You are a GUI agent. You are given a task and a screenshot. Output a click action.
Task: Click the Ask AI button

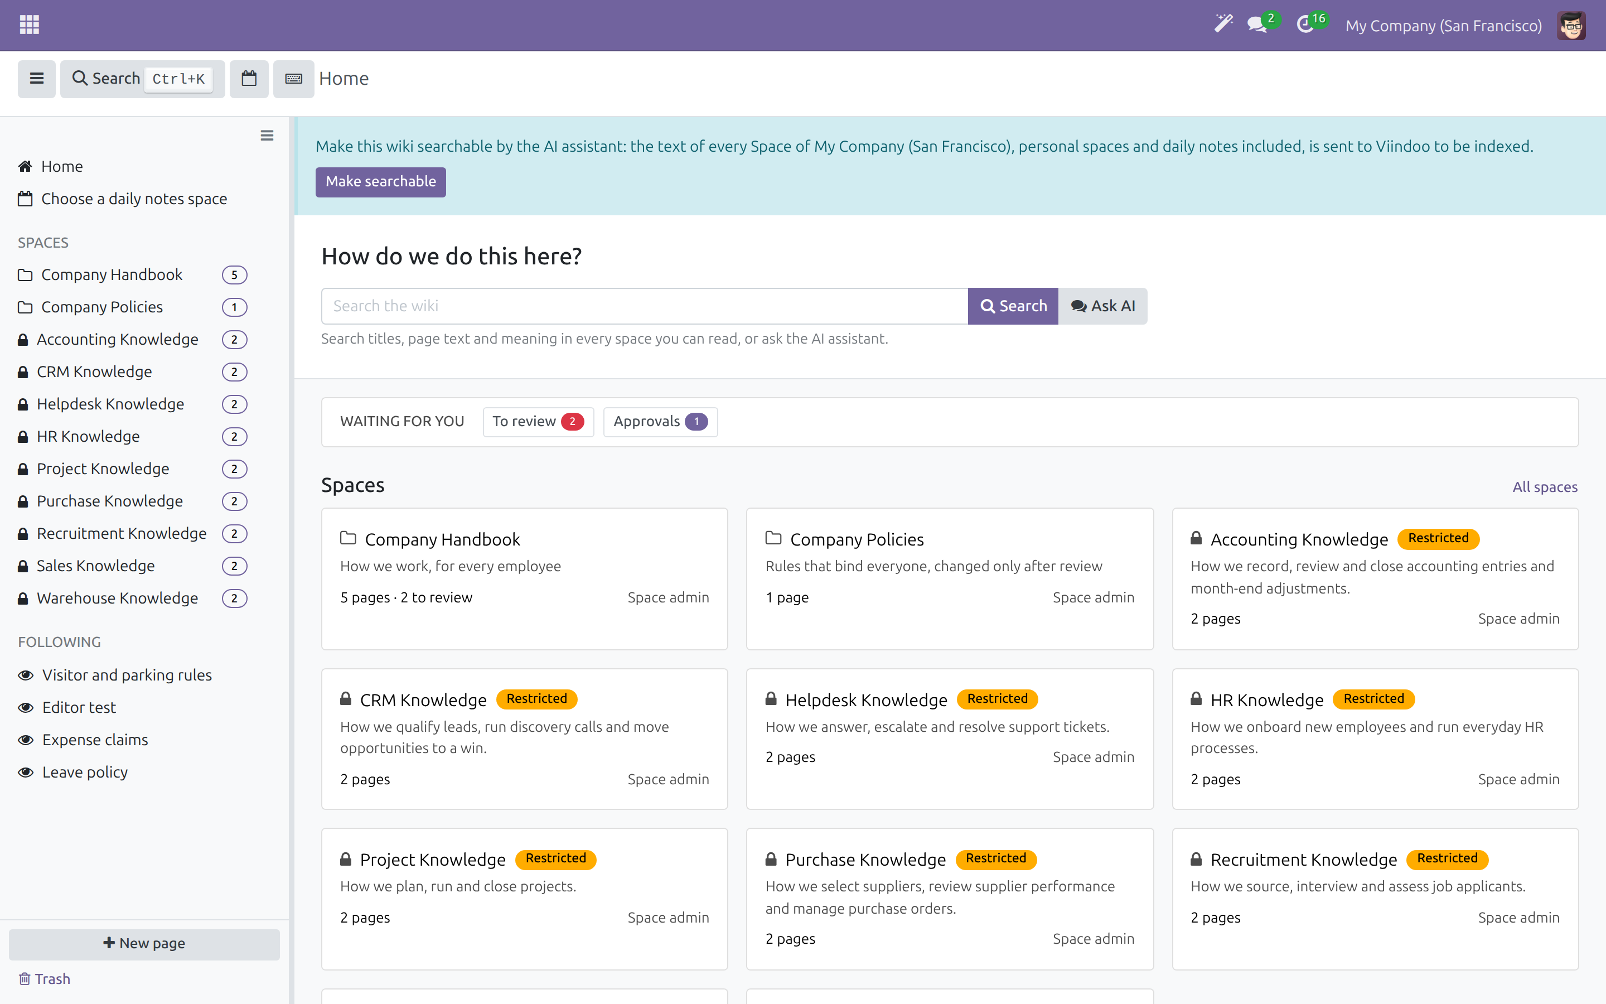point(1102,306)
